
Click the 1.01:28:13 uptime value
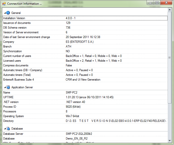click(89, 97)
